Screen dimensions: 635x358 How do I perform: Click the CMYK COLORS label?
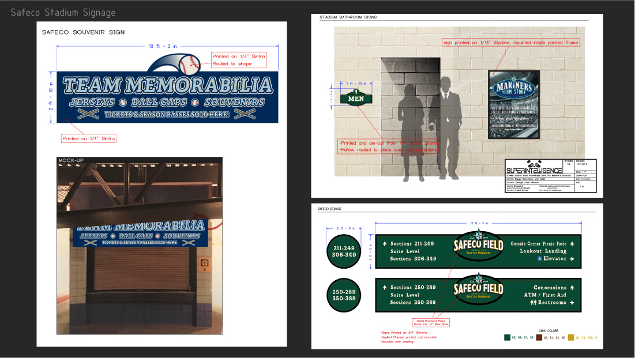click(548, 330)
